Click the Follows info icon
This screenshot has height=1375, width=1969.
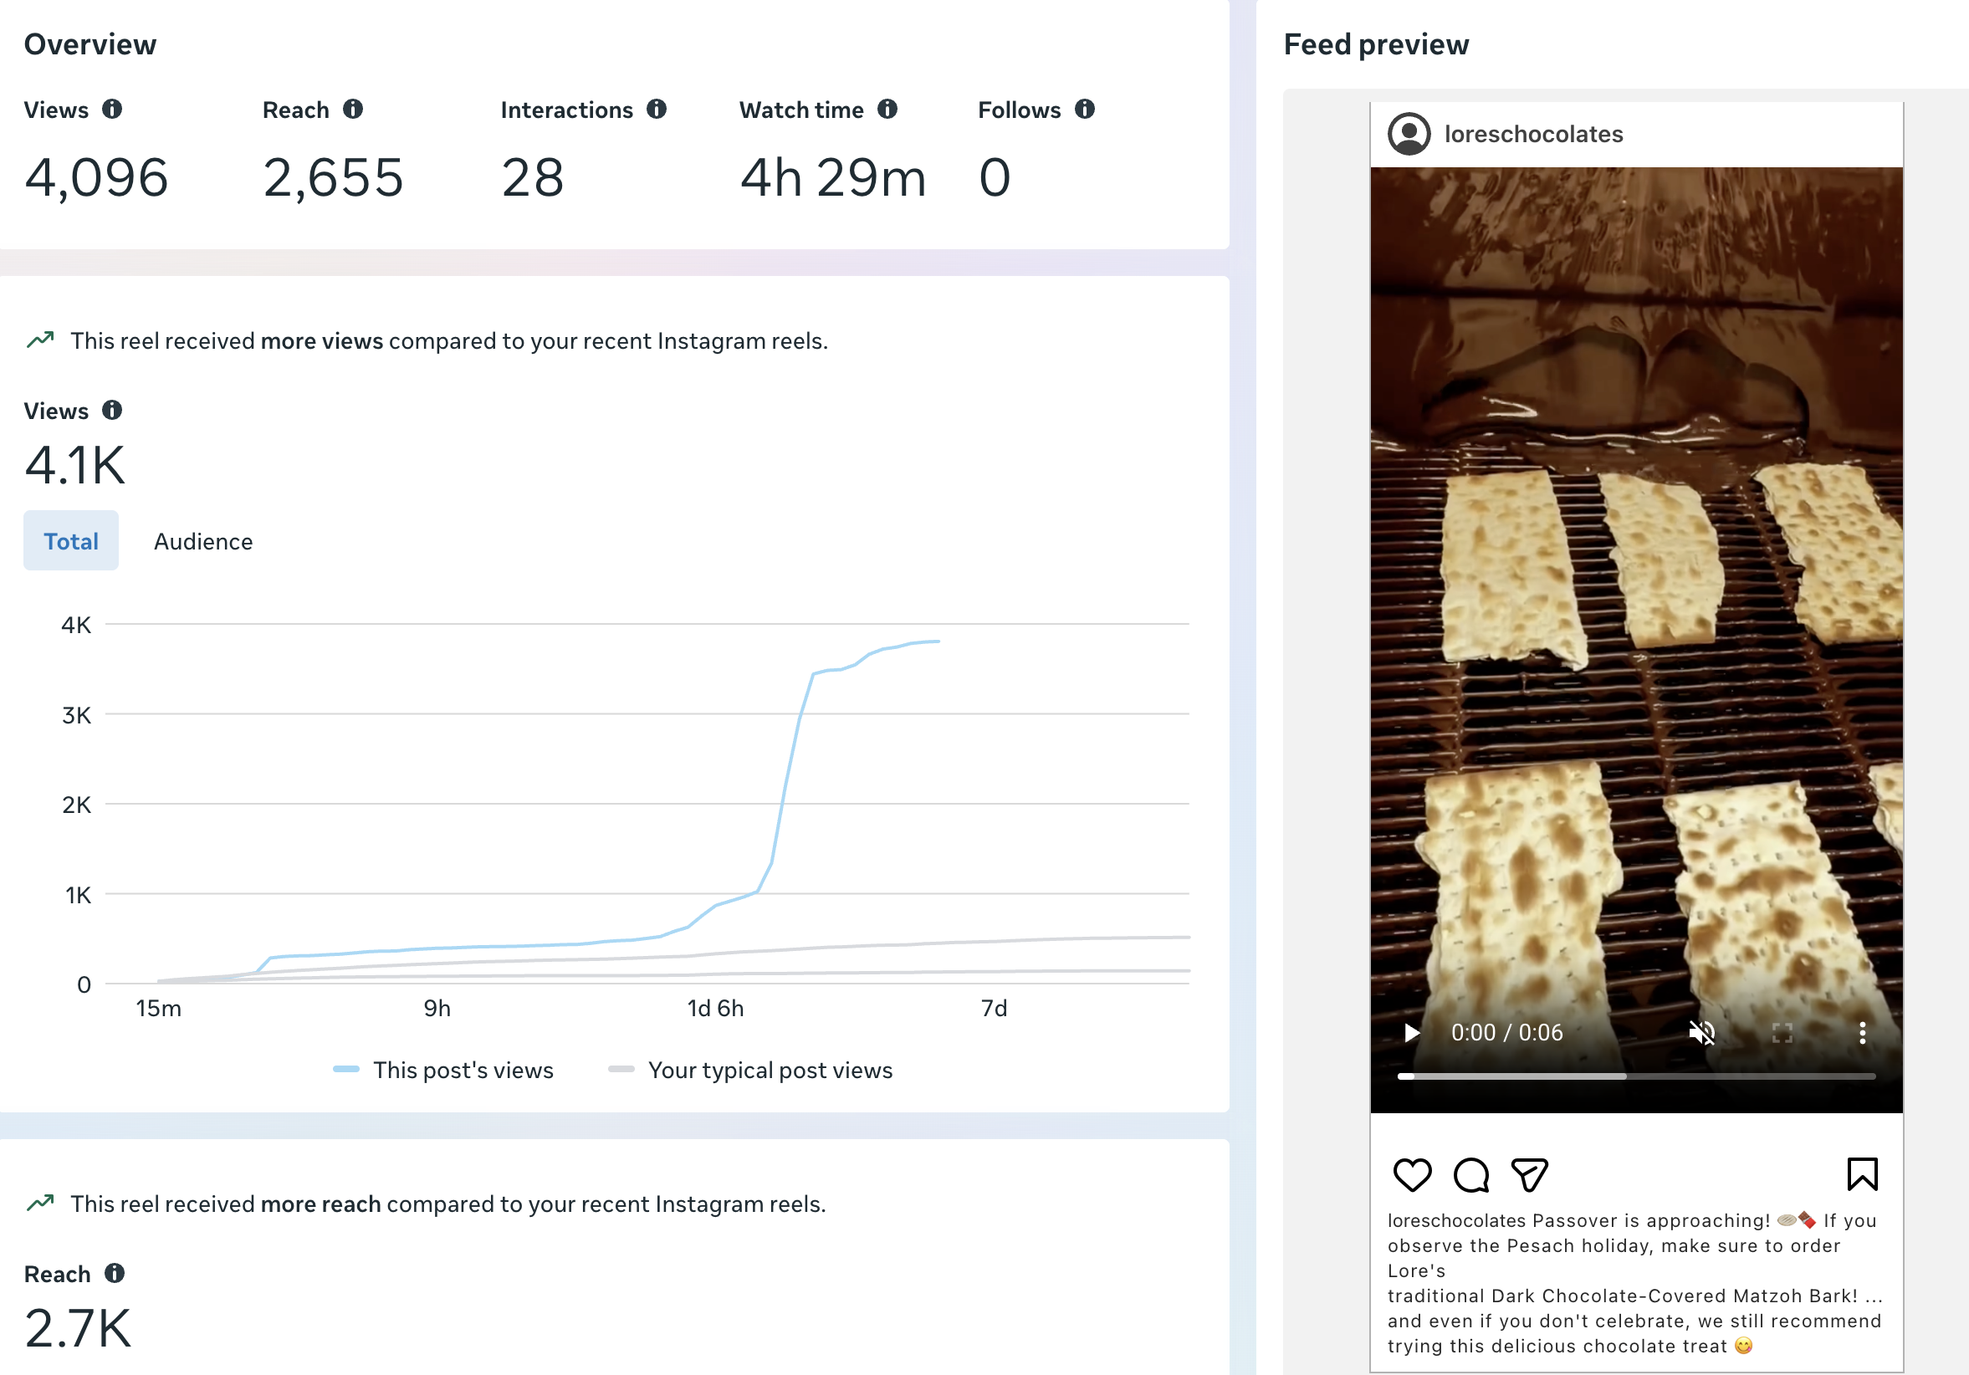[1084, 109]
